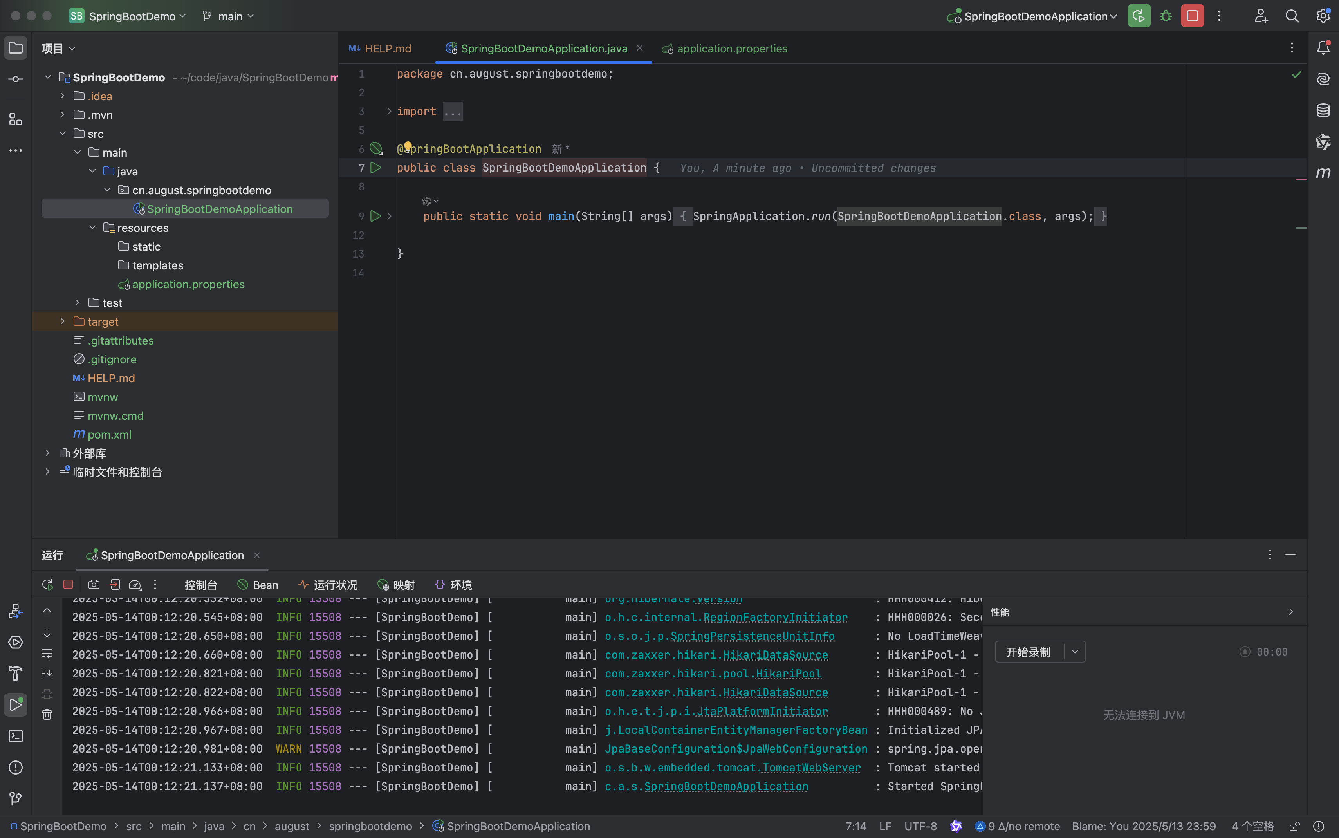The height and width of the screenshot is (838, 1339).
Task: Click run gutter icon on line 7
Action: tap(375, 167)
